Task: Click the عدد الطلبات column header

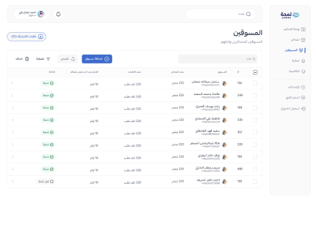Action: [134, 72]
